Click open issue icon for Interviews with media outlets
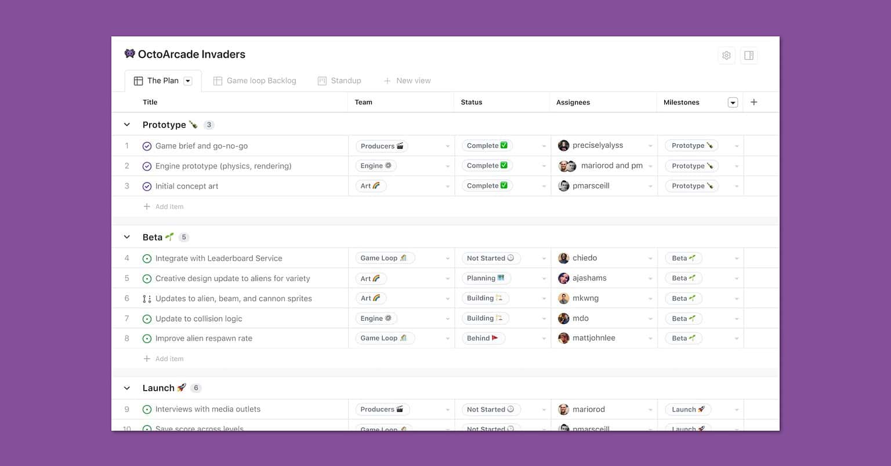The image size is (891, 466). tap(147, 409)
